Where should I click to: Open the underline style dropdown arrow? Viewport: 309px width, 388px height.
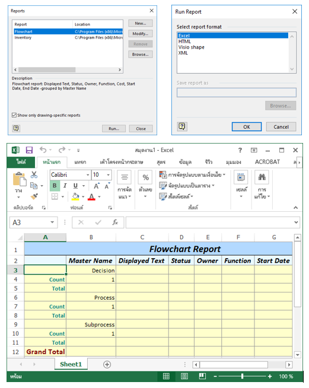[84, 186]
